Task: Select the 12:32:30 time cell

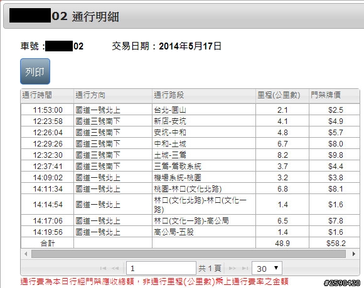Action: pyautogui.click(x=47, y=155)
